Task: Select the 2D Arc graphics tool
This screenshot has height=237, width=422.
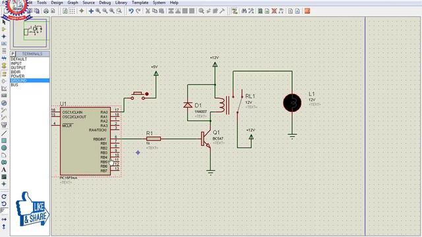Action: (4, 155)
